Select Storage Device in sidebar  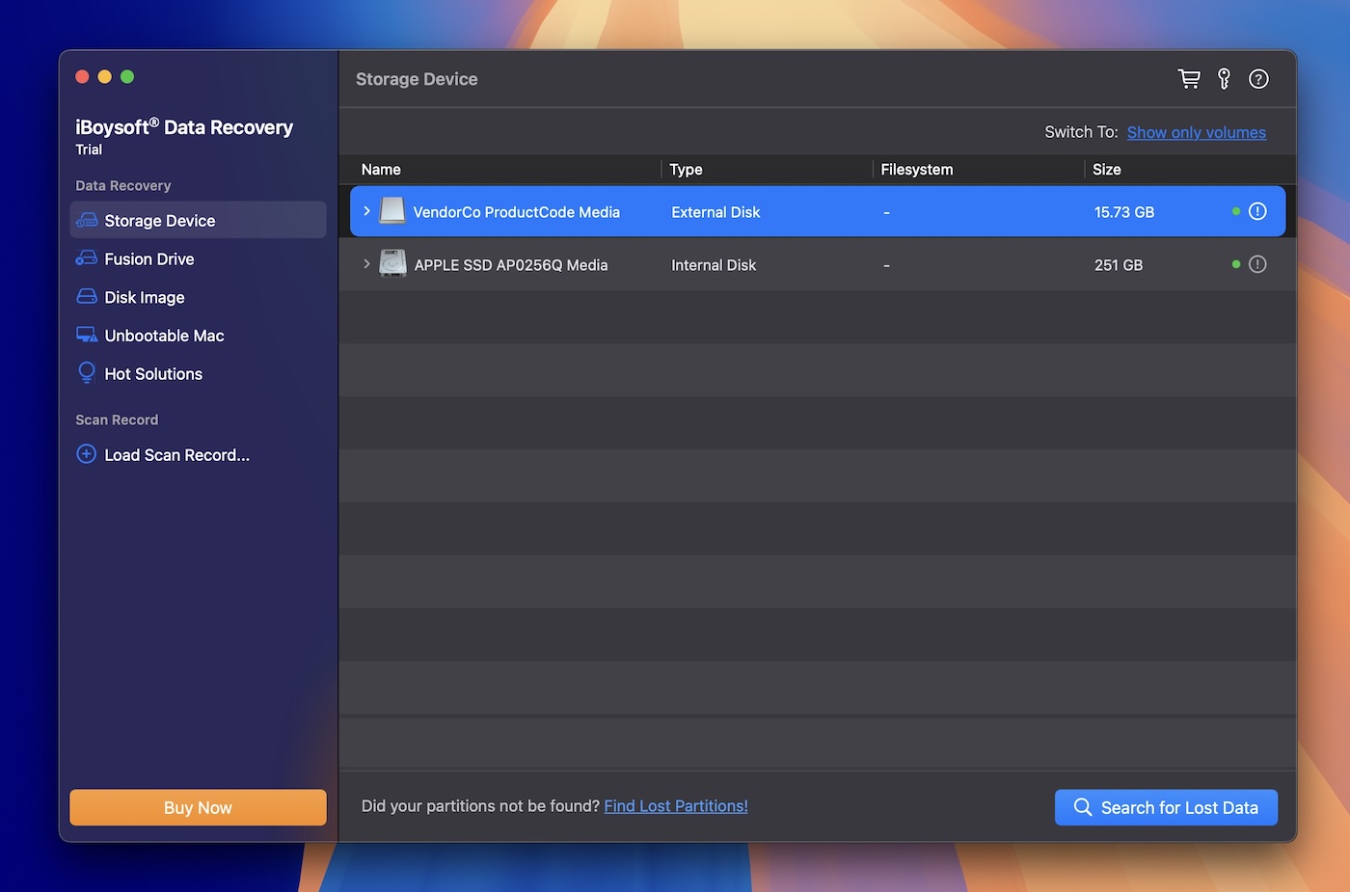coord(158,220)
